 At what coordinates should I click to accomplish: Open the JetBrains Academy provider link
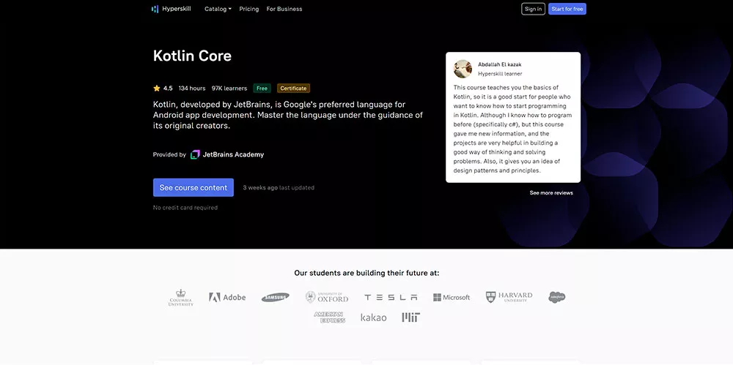click(233, 154)
